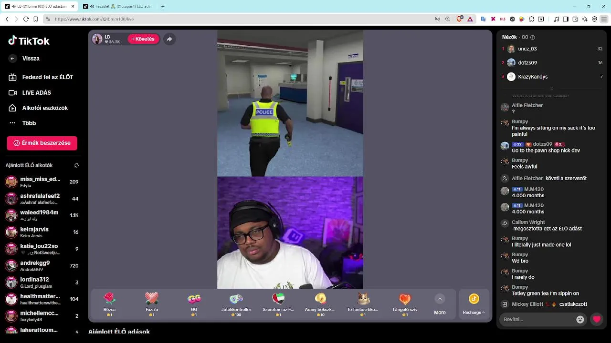
Task: Expand more gifts with More
Action: (440, 304)
